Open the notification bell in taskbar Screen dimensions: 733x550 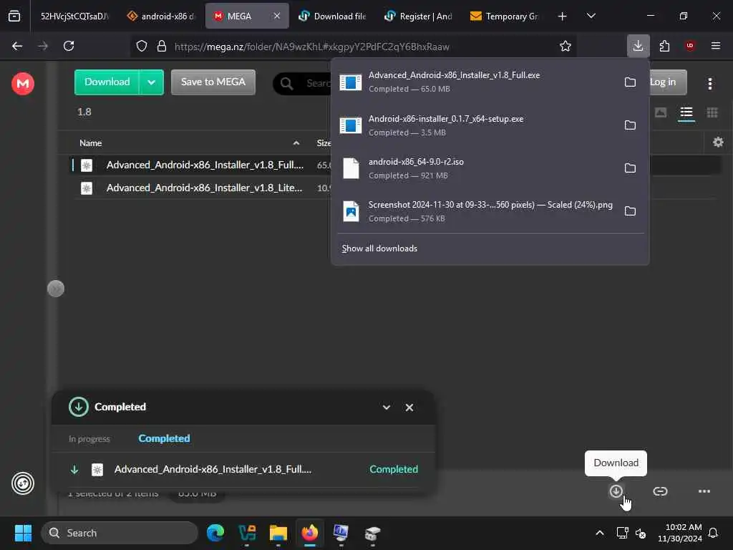(713, 533)
